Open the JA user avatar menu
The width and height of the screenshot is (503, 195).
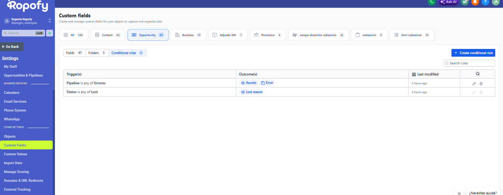tap(496, 2)
